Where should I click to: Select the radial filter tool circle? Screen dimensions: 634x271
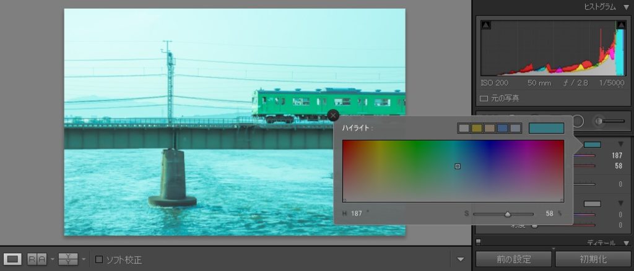pyautogui.click(x=578, y=121)
